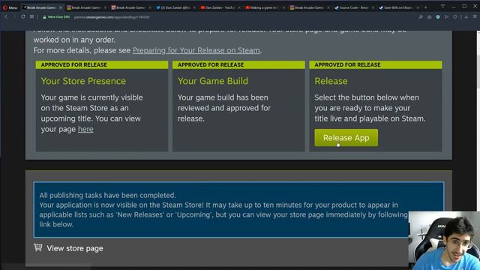The height and width of the screenshot is (270, 480).
Task: Close the Making a game in tab
Action: pos(283,7)
